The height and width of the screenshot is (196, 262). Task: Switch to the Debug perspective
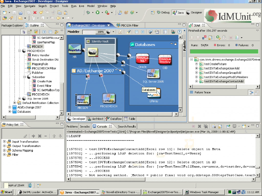click(163, 13)
